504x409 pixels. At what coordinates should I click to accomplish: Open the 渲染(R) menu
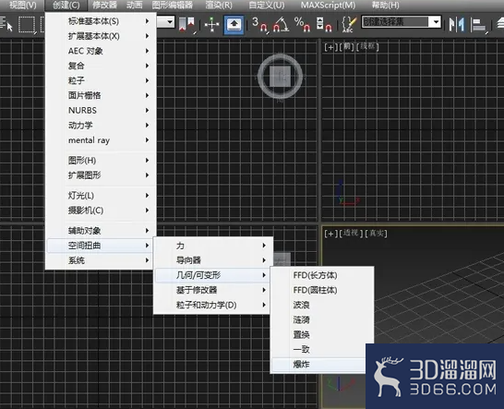coord(219,6)
